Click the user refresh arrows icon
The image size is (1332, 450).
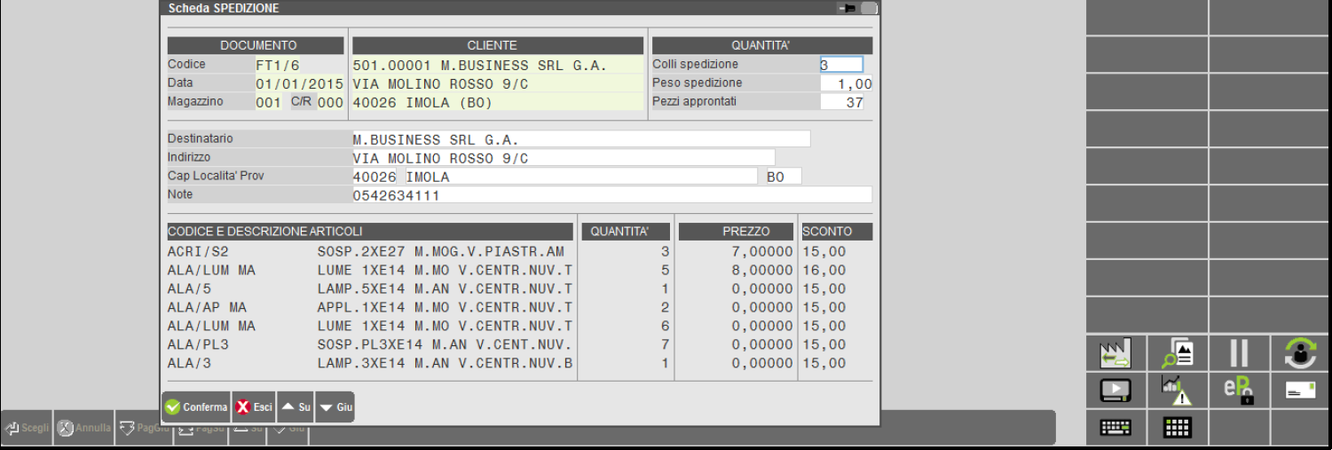(1300, 352)
